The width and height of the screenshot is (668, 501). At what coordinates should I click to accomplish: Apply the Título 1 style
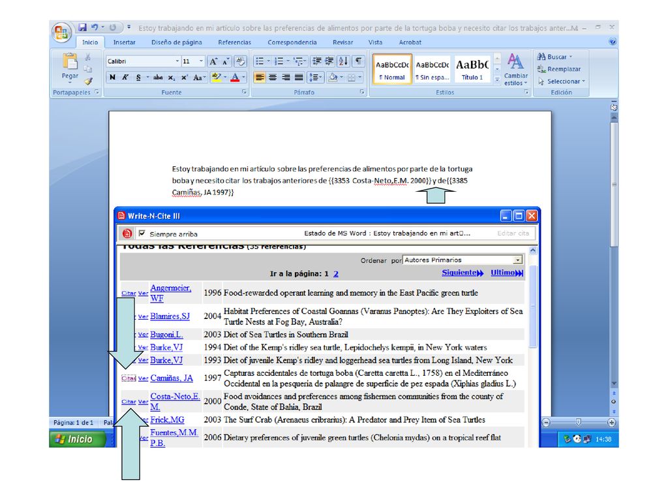click(x=472, y=69)
